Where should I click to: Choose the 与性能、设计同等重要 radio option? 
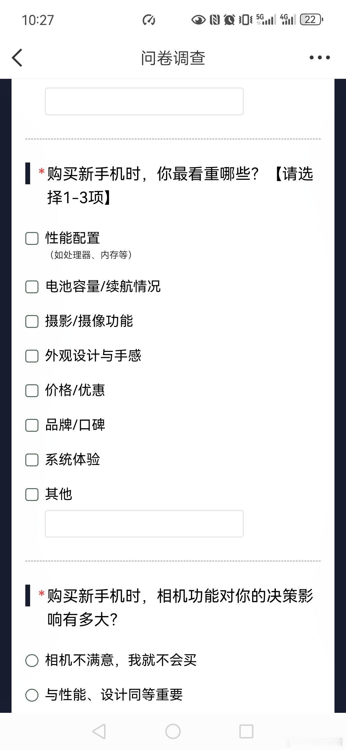[x=32, y=696]
